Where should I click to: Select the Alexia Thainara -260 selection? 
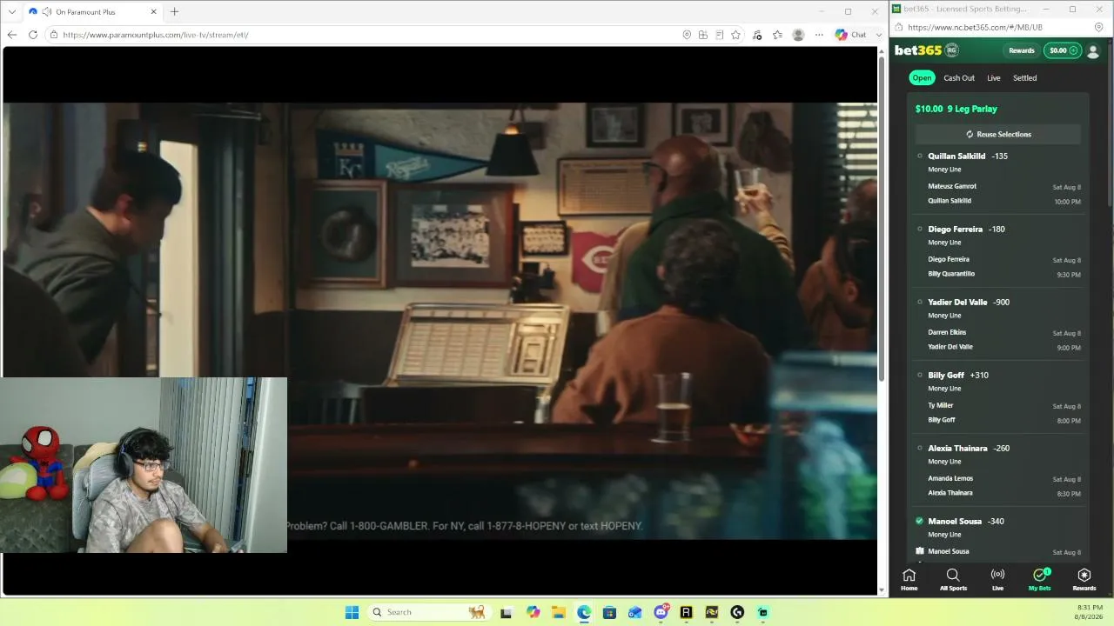click(969, 449)
